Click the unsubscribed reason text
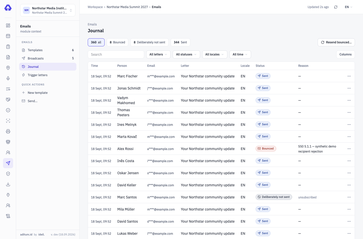Image resolution: width=363 pixels, height=239 pixels. [x=307, y=197]
